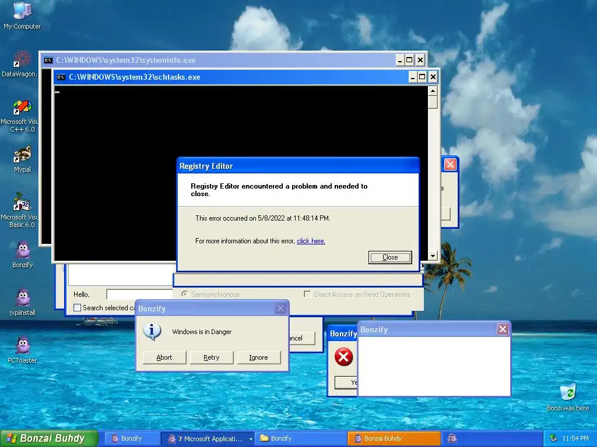The height and width of the screenshot is (447, 597).
Task: Select the jxpiinstall desktop icon
Action: [x=22, y=302]
